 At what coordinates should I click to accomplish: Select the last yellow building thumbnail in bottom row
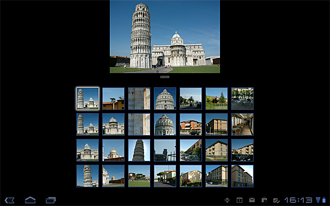click(242, 176)
